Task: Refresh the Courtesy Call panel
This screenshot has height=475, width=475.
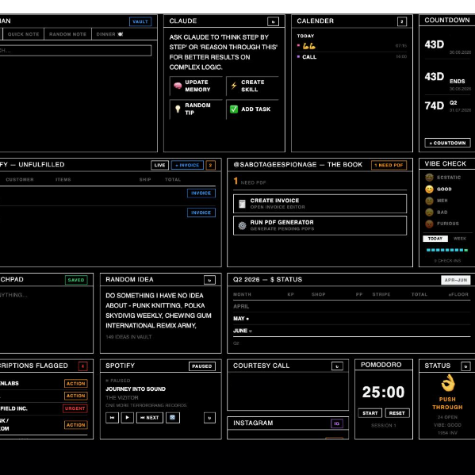Action: coord(337,366)
